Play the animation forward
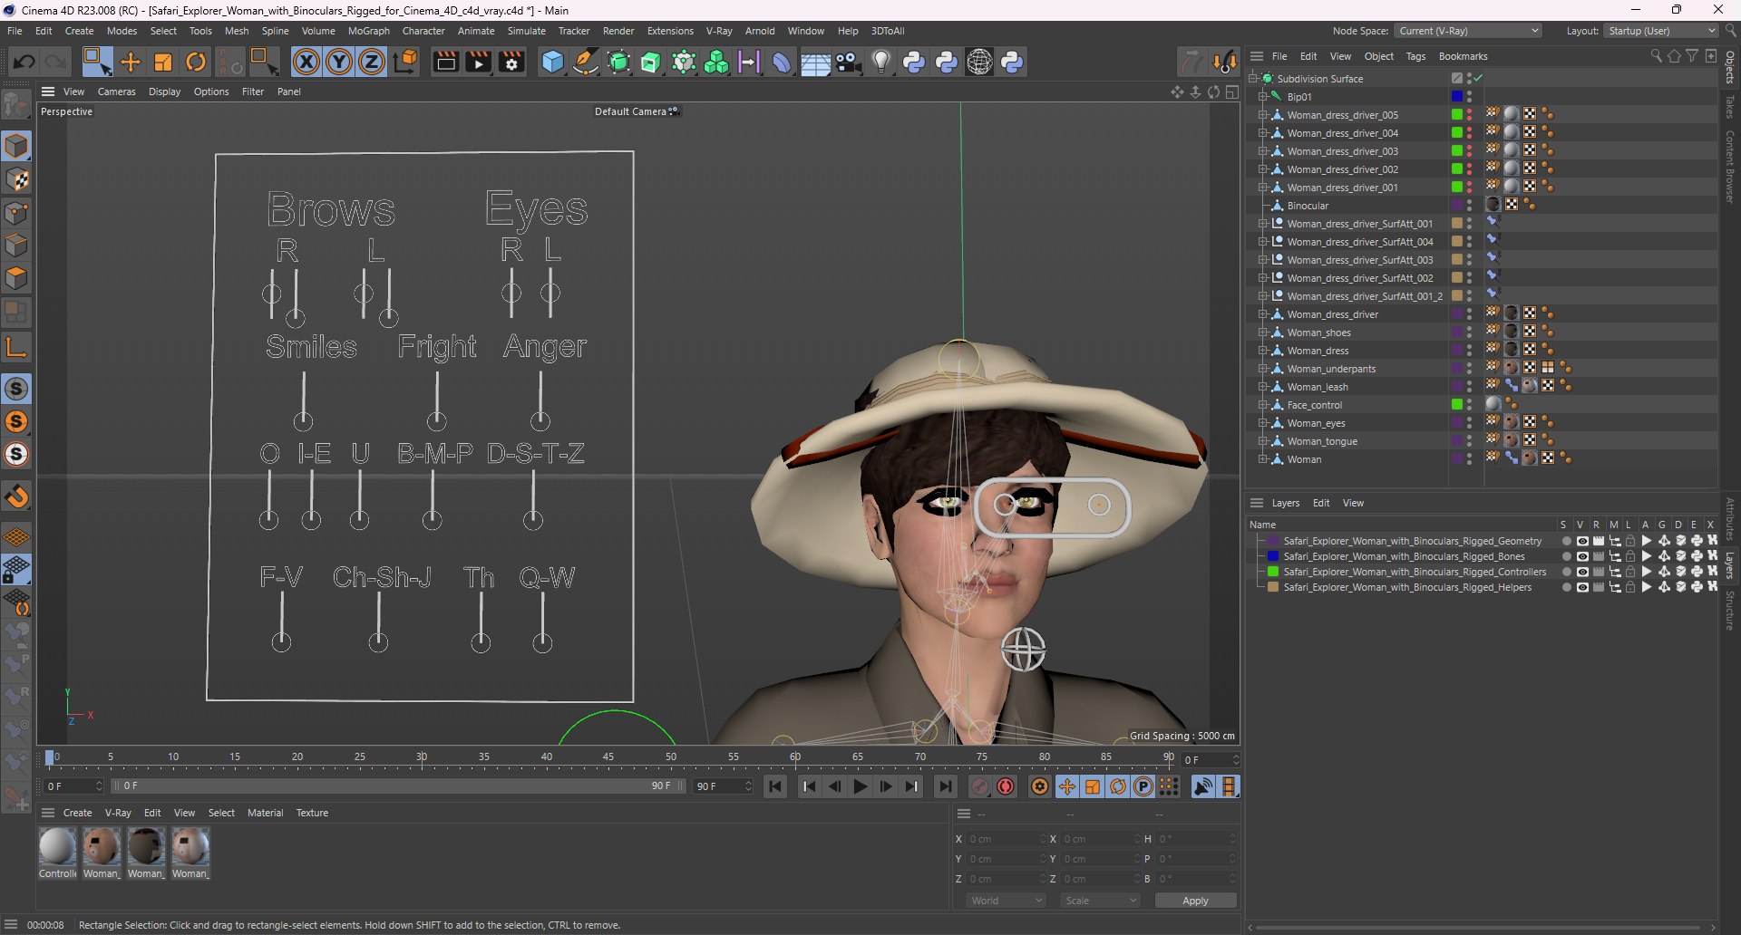1741x935 pixels. (x=861, y=786)
